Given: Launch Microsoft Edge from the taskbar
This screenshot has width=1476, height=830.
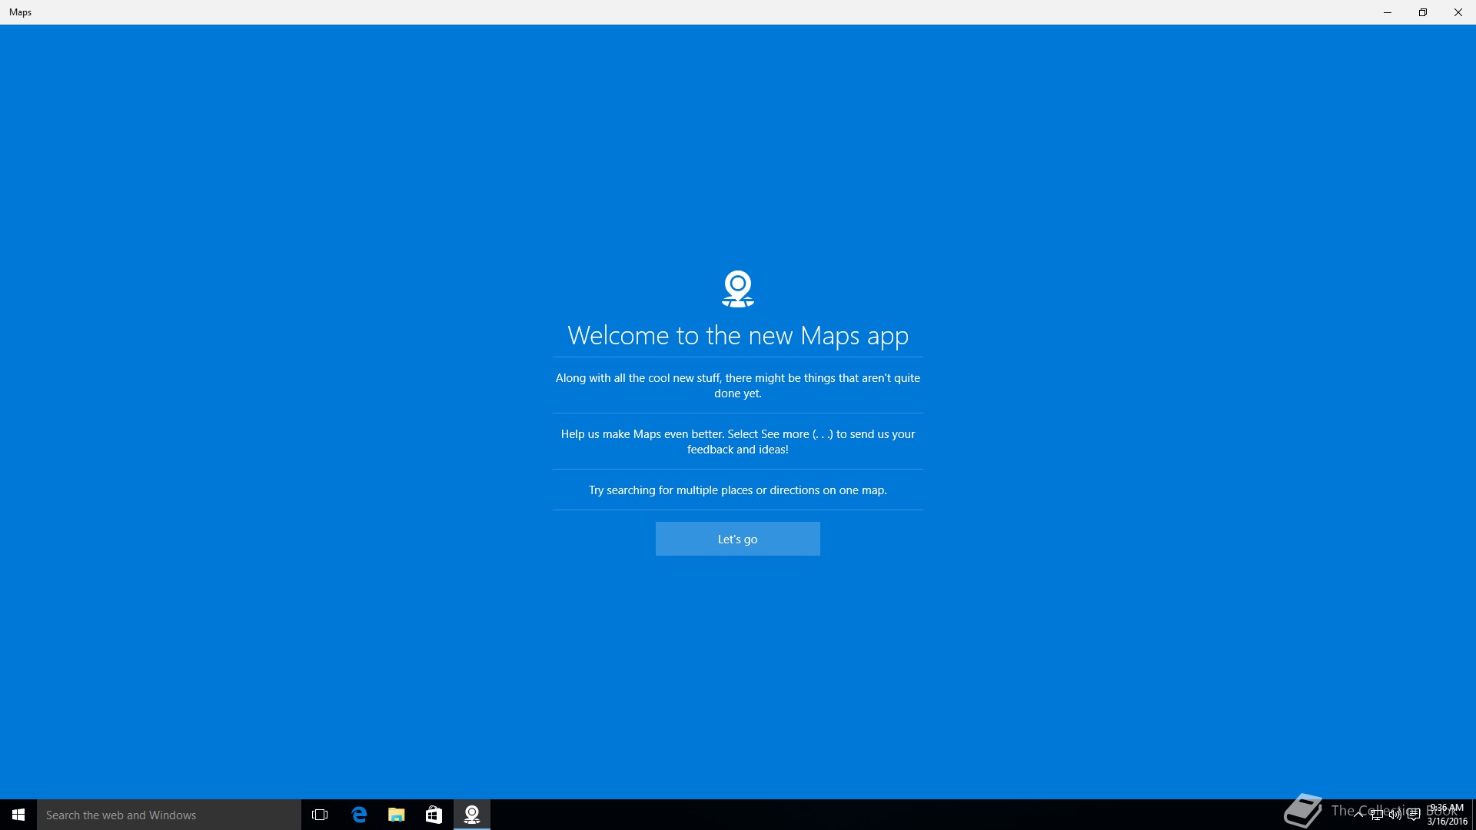Looking at the screenshot, I should pos(359,815).
